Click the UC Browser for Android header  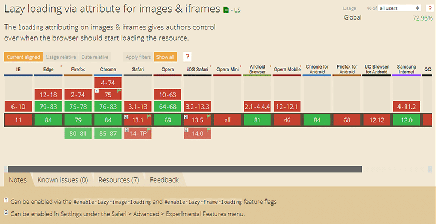pos(377,70)
